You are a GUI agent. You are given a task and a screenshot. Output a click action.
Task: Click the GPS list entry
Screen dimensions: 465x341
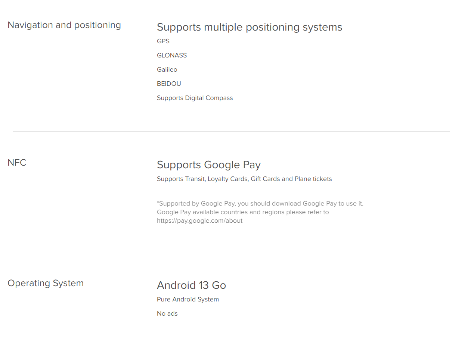[x=163, y=41]
